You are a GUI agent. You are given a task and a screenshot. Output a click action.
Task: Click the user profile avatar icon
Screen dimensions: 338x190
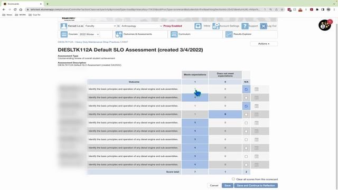point(63,26)
